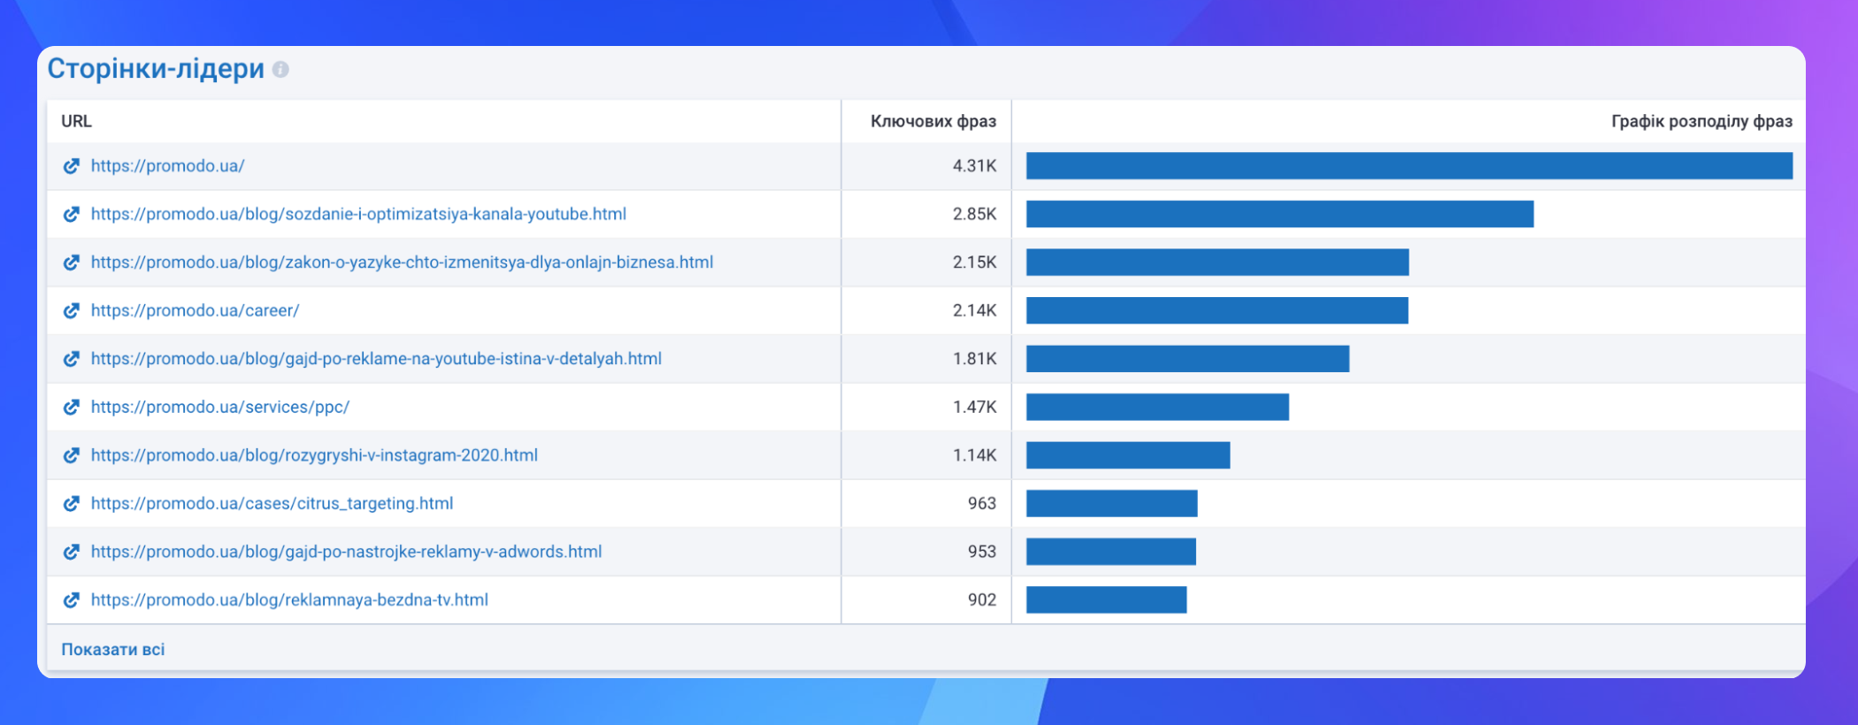Click Показати всі to show all pages
The image size is (1858, 725).
[112, 649]
